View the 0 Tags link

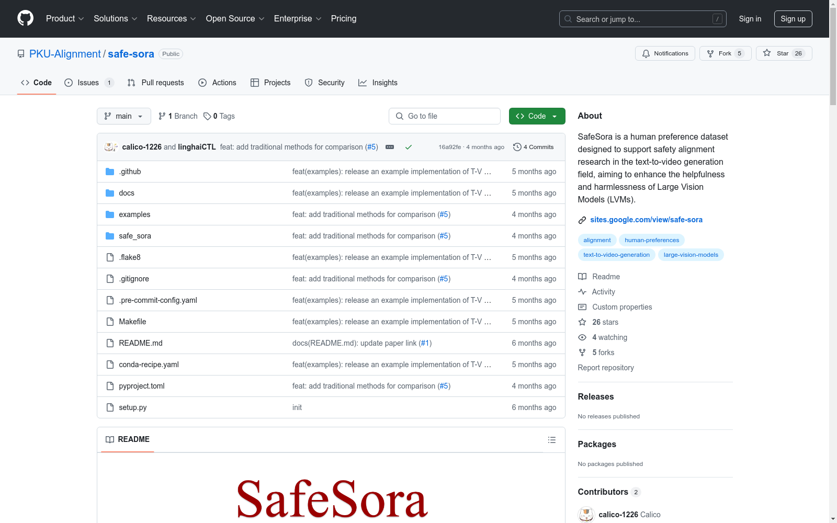tap(219, 116)
